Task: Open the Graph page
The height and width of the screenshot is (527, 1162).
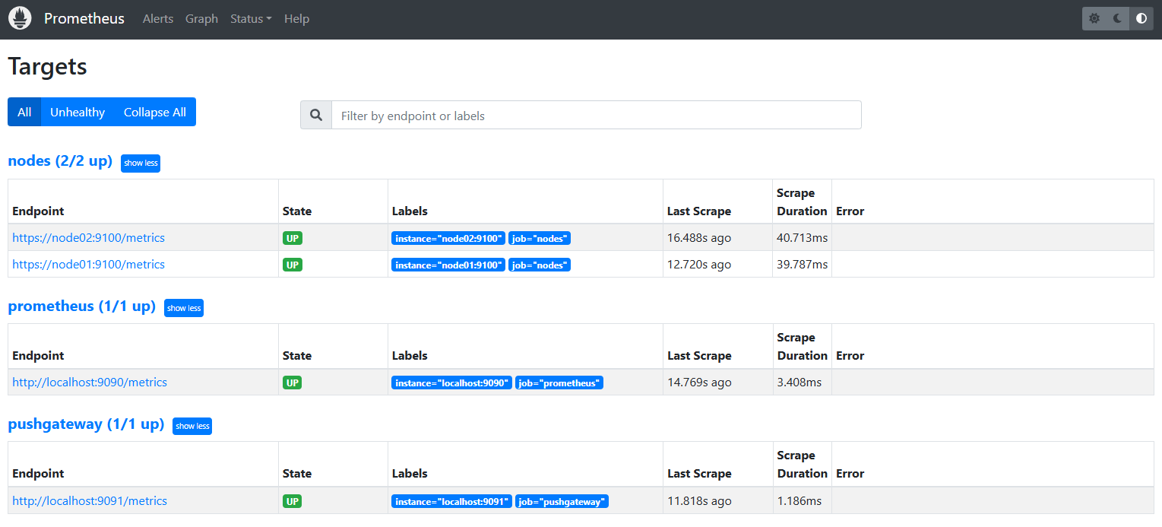Action: tap(201, 18)
